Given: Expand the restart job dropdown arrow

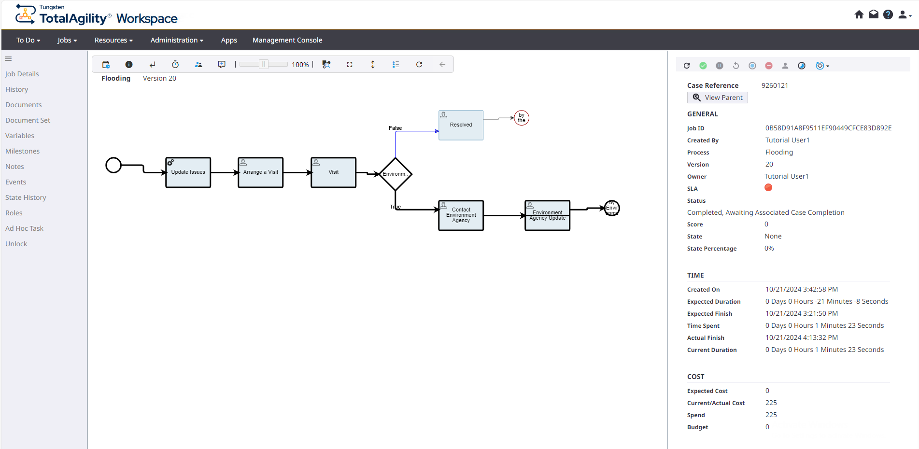Looking at the screenshot, I should [828, 66].
